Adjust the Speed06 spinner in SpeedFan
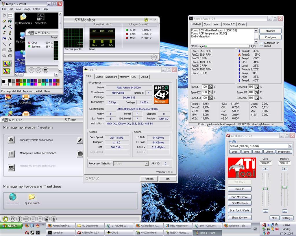 click(257, 98)
